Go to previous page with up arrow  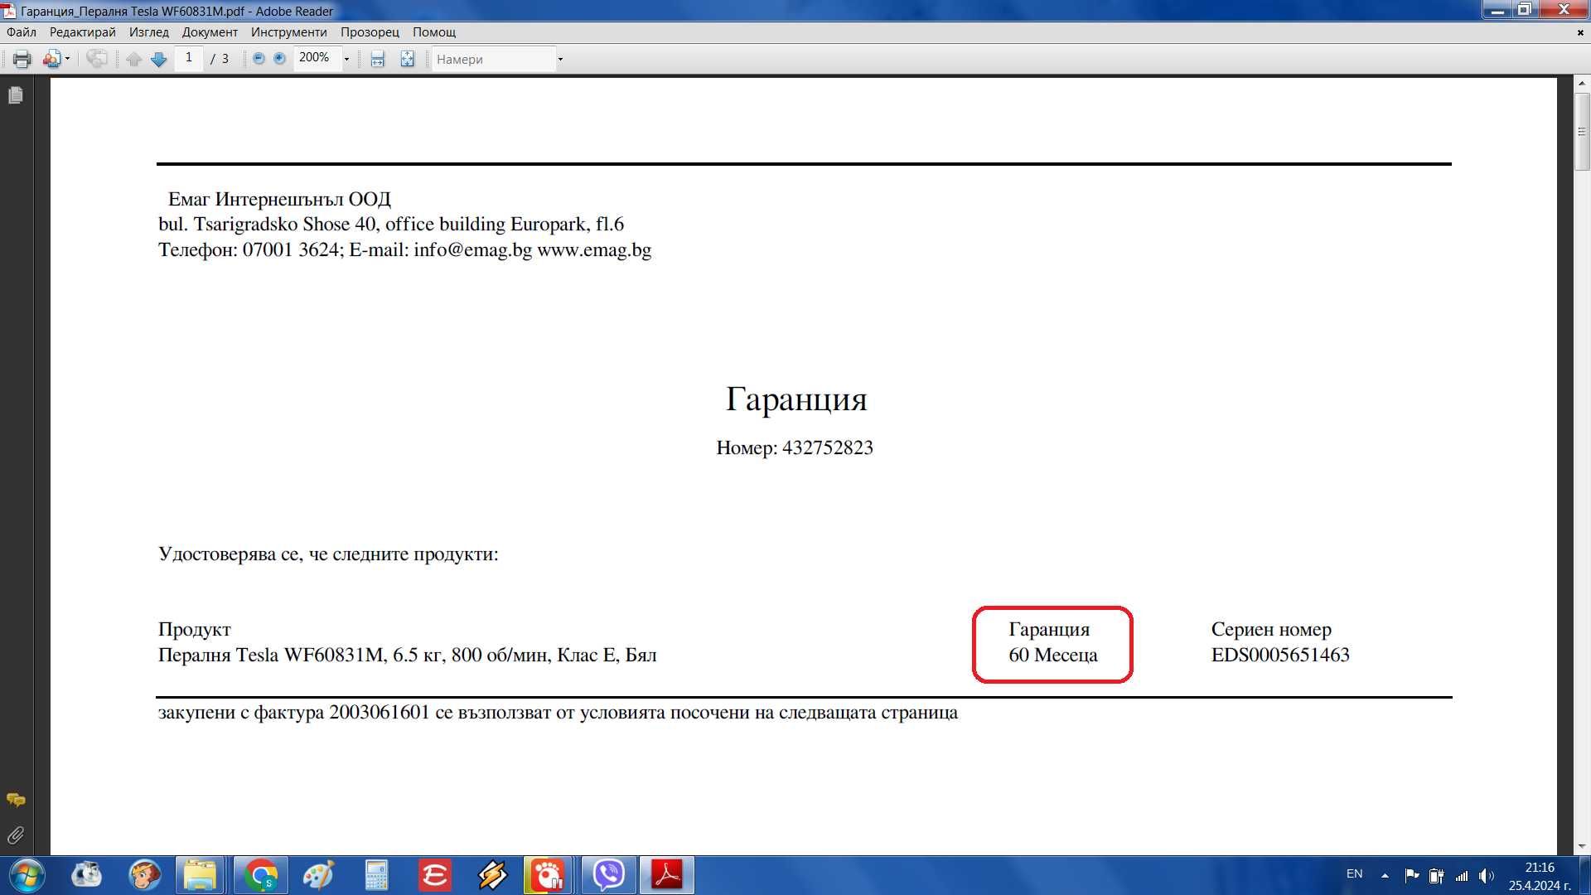point(134,59)
